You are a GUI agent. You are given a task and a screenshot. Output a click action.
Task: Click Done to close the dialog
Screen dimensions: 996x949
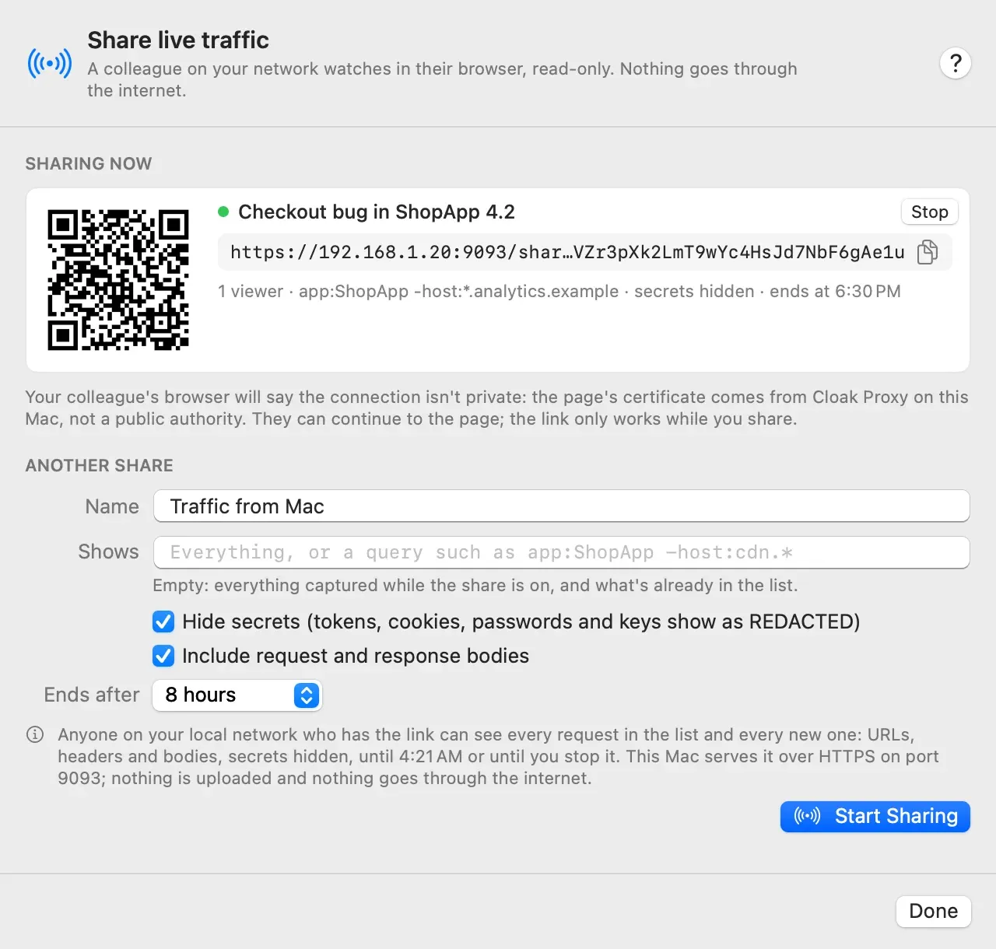pos(934,911)
